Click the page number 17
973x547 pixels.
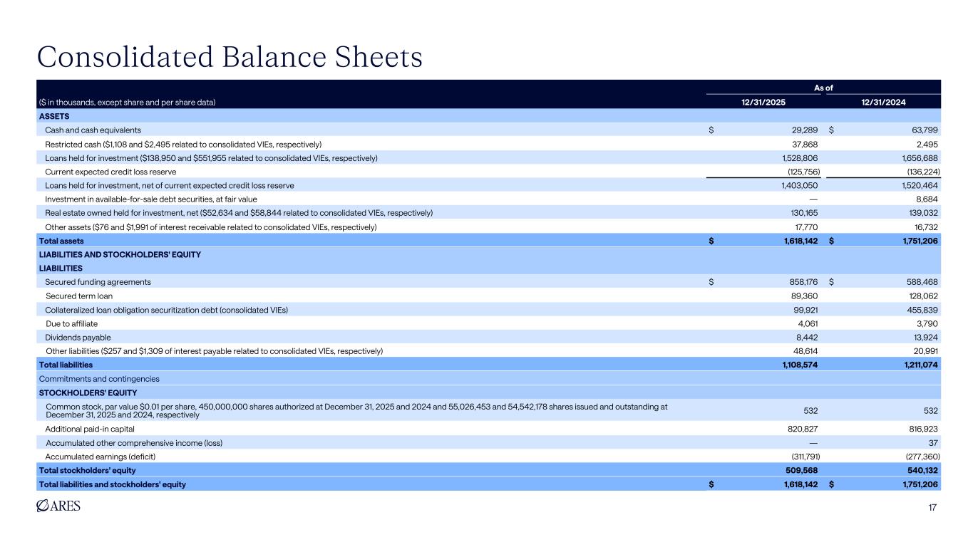(932, 507)
